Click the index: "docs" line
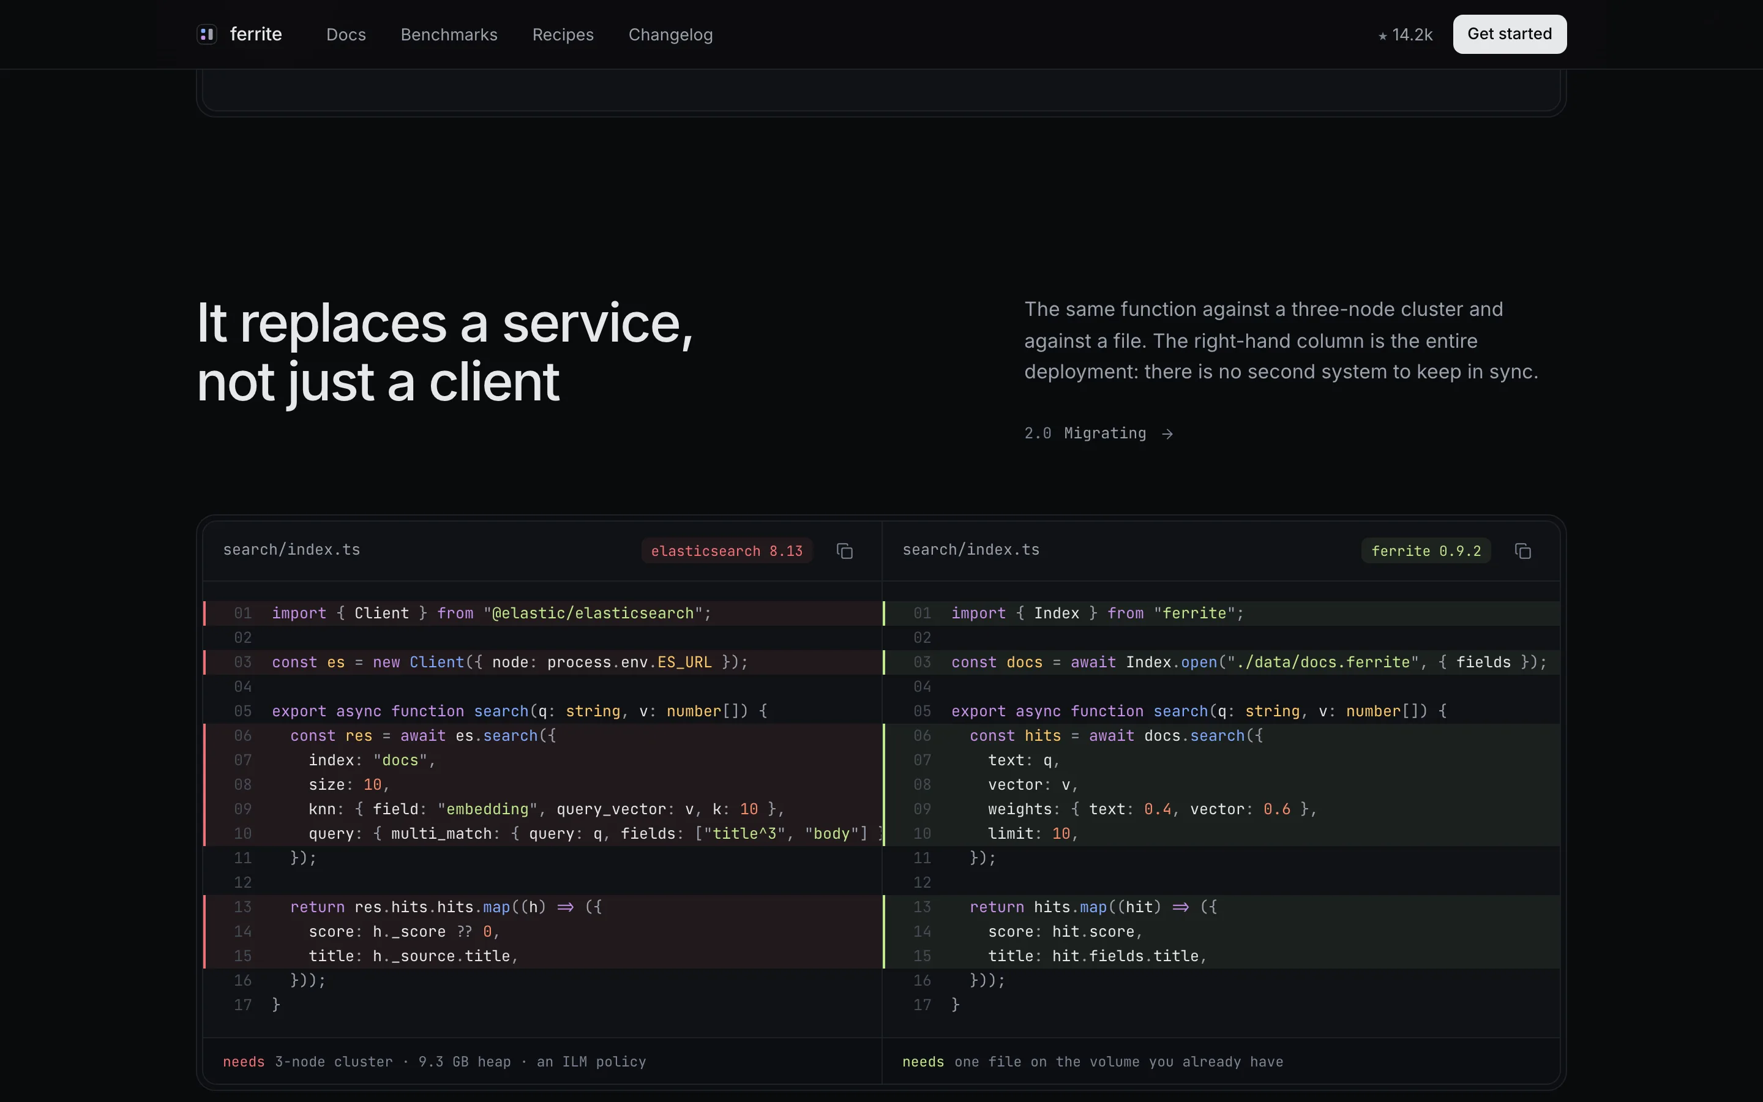Screen dimensions: 1763x1102 tap(543, 760)
